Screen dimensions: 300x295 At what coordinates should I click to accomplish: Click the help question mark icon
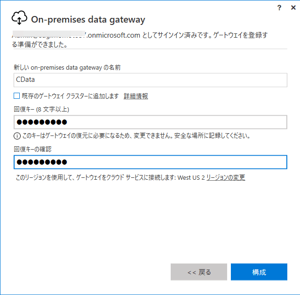pyautogui.click(x=279, y=8)
